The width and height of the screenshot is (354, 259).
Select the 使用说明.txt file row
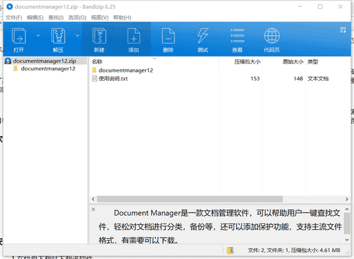219,79
